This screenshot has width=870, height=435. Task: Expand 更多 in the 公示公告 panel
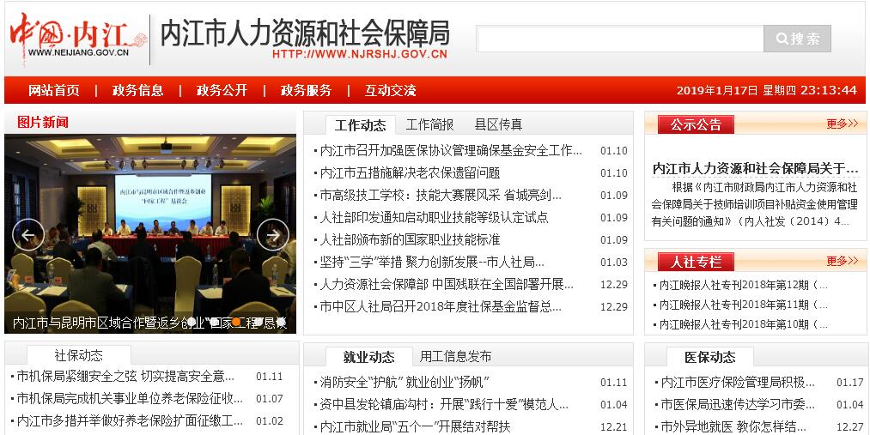[842, 124]
